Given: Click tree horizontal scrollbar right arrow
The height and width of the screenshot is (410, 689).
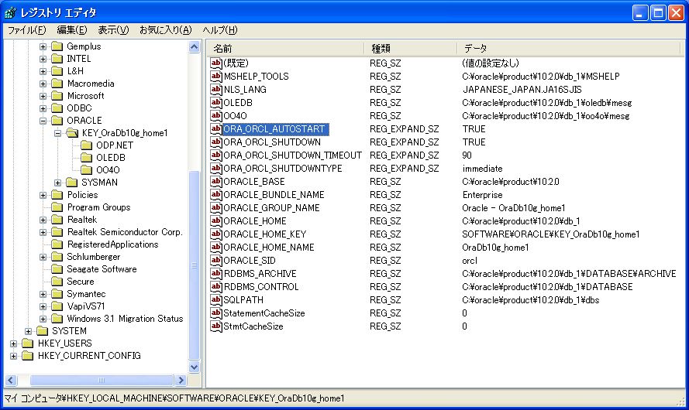Looking at the screenshot, I should point(181,380).
